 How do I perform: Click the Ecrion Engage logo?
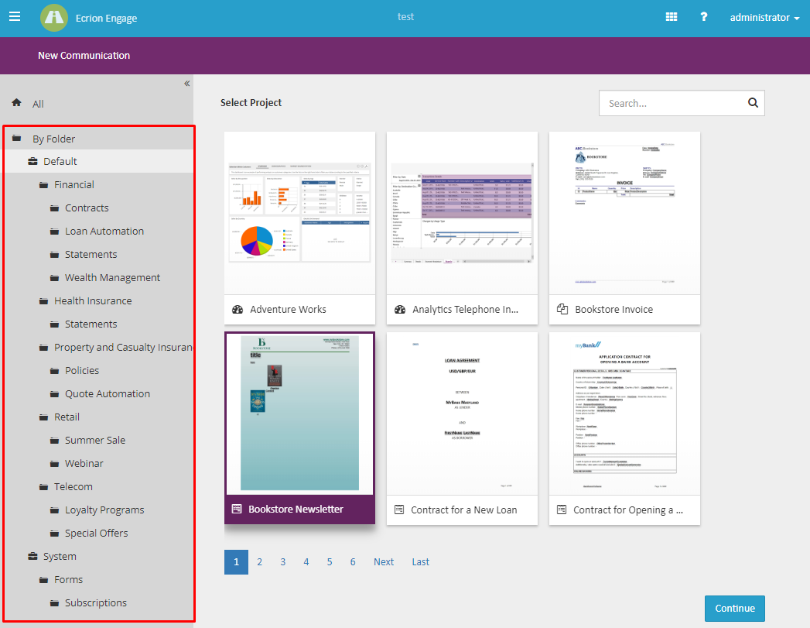click(54, 18)
